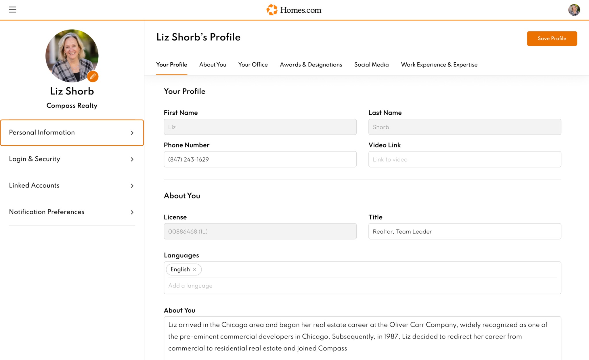Open Work Experience & Expertise tab
This screenshot has height=360, width=589.
pos(439,65)
